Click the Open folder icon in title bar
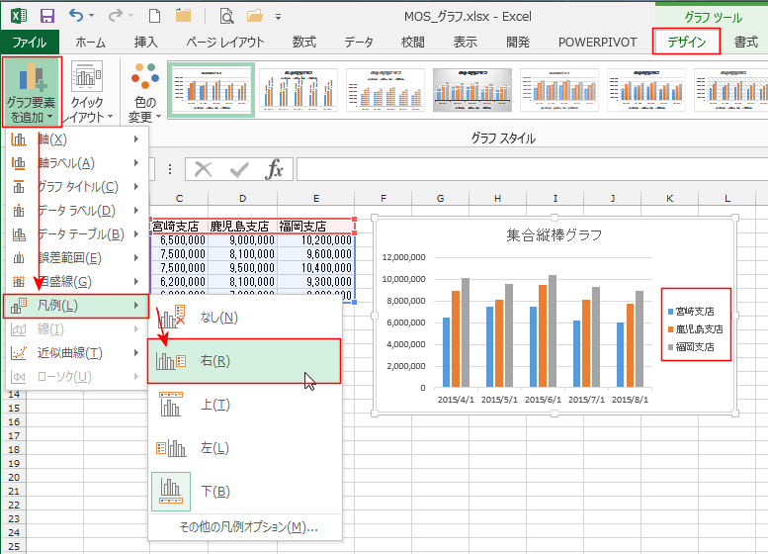 [x=184, y=17]
